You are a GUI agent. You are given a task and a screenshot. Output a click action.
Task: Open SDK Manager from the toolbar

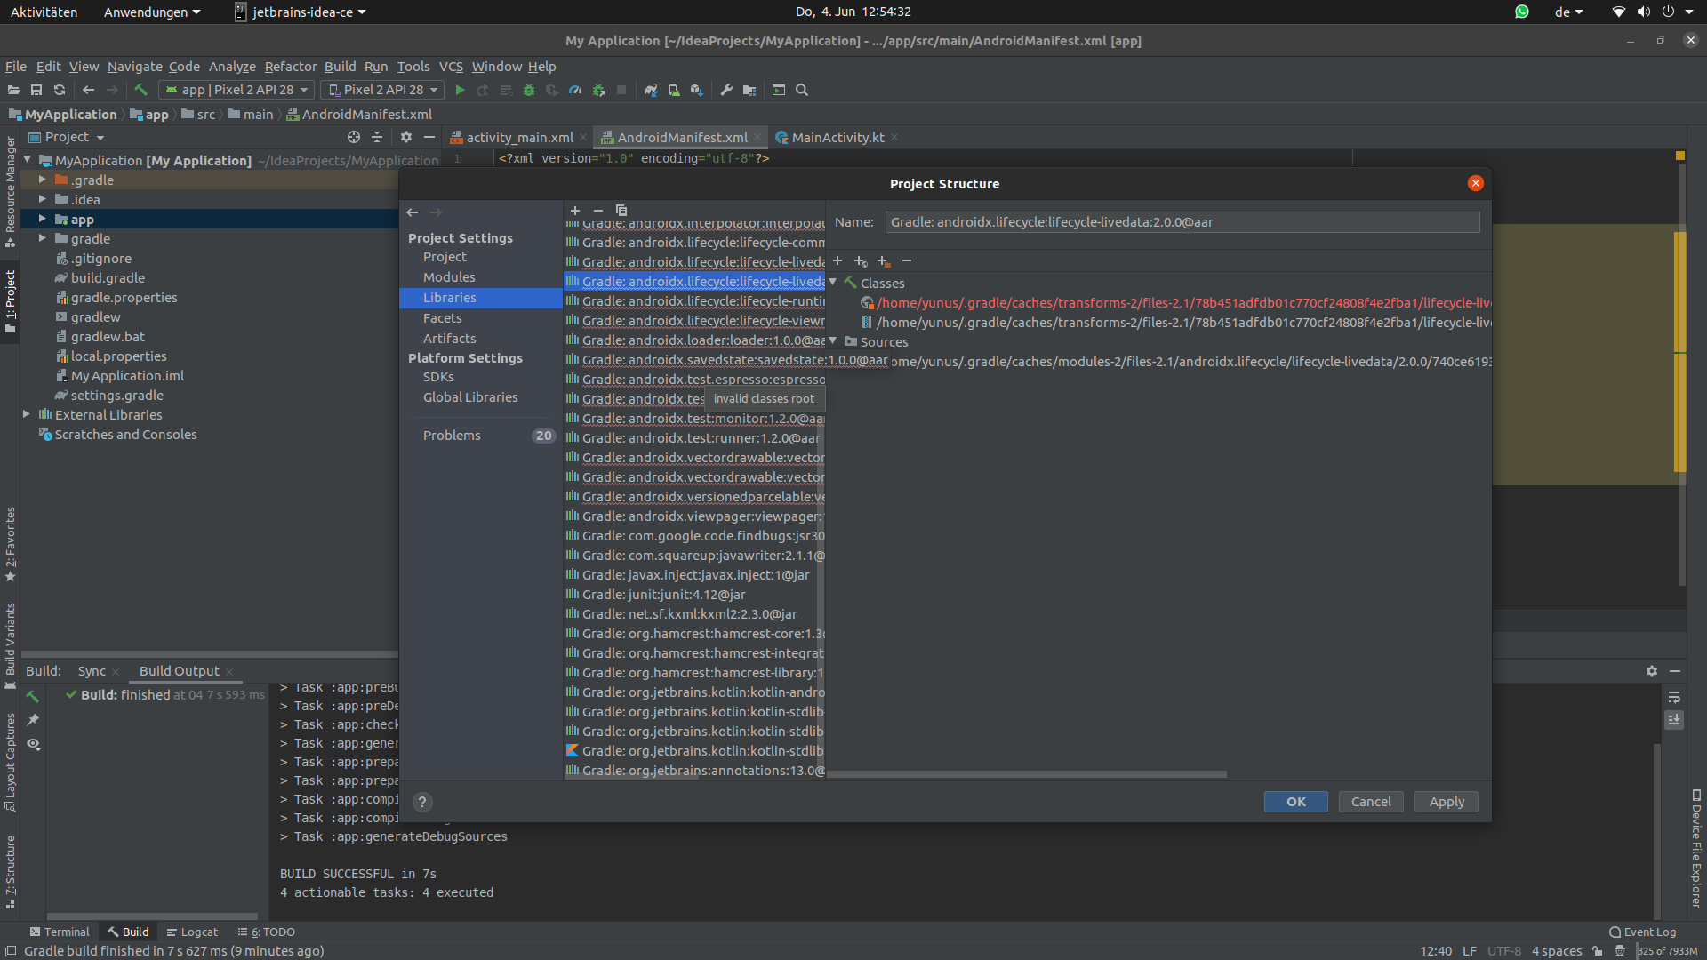coord(697,90)
